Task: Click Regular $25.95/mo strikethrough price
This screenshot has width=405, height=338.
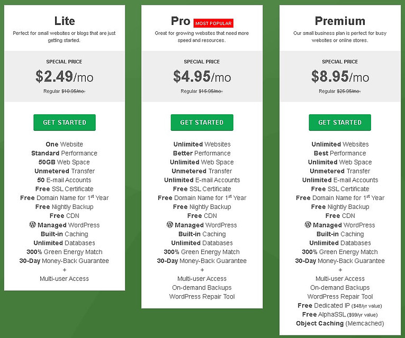Action: (340, 91)
